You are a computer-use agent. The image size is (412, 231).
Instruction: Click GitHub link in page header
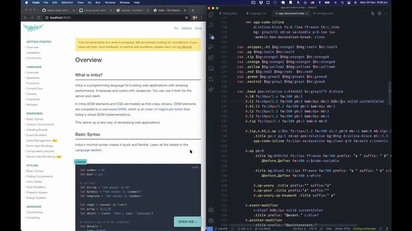pos(186,28)
